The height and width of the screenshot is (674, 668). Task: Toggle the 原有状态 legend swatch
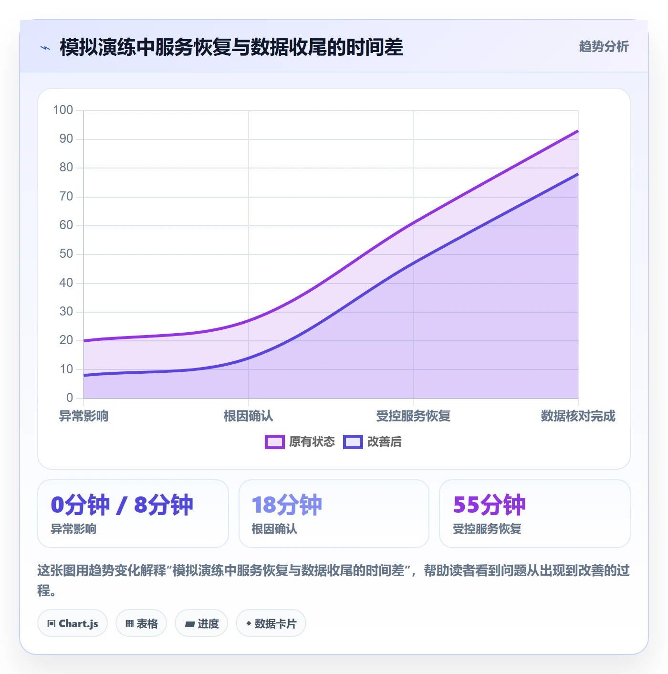274,442
